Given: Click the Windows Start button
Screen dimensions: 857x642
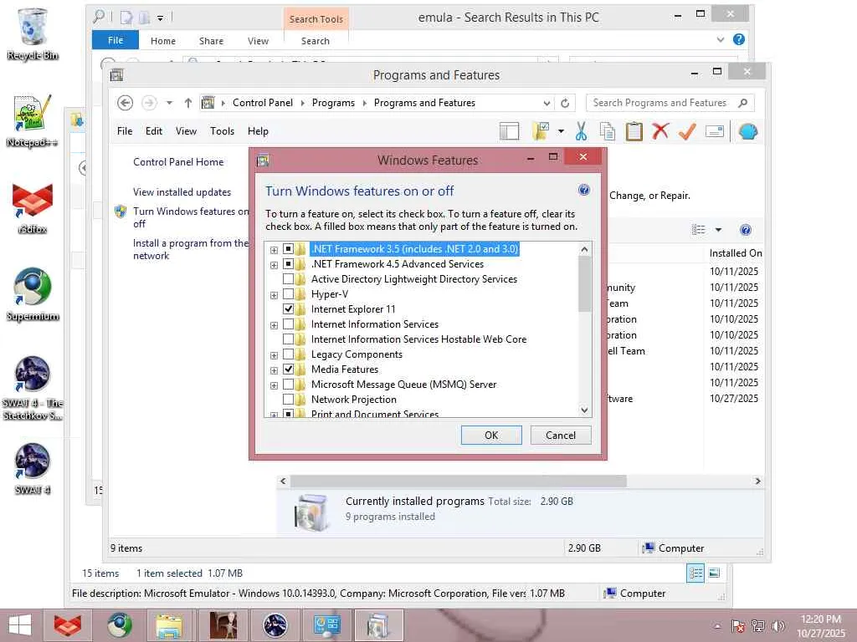Looking at the screenshot, I should point(20,625).
